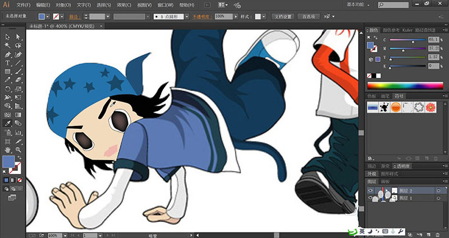Switch to Kuler panel tab
This screenshot has height=238, width=449.
(407, 30)
